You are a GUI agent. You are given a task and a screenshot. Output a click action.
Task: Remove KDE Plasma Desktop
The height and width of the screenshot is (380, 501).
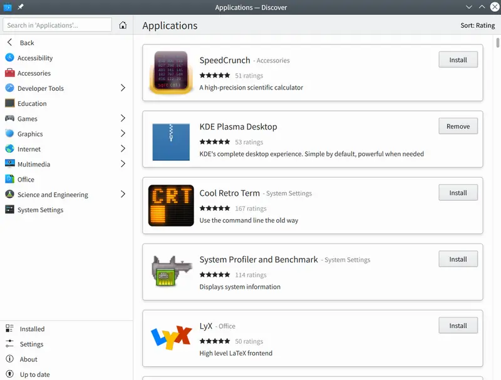(458, 126)
